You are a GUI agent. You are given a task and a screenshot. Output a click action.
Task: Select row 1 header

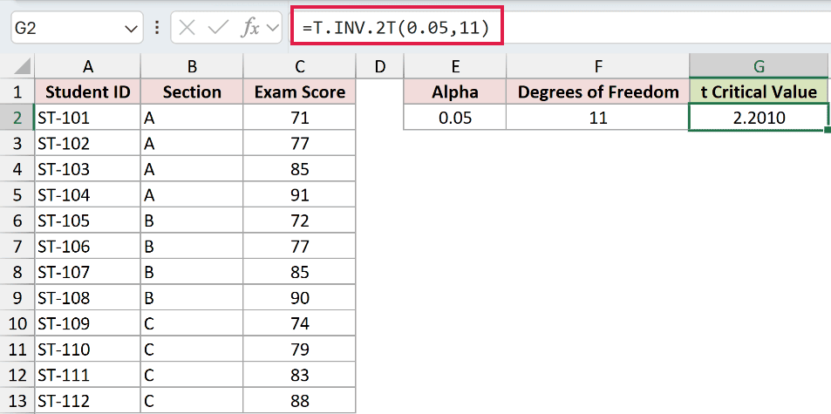[x=17, y=92]
